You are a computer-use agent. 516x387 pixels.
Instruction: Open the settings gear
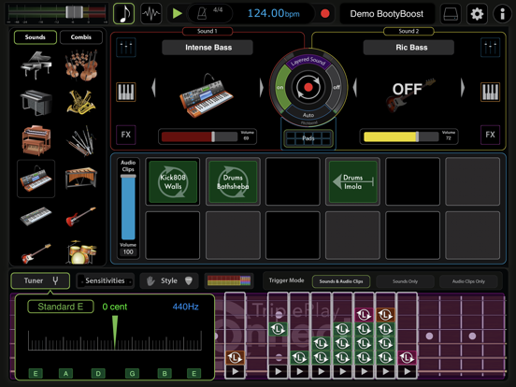(x=477, y=14)
